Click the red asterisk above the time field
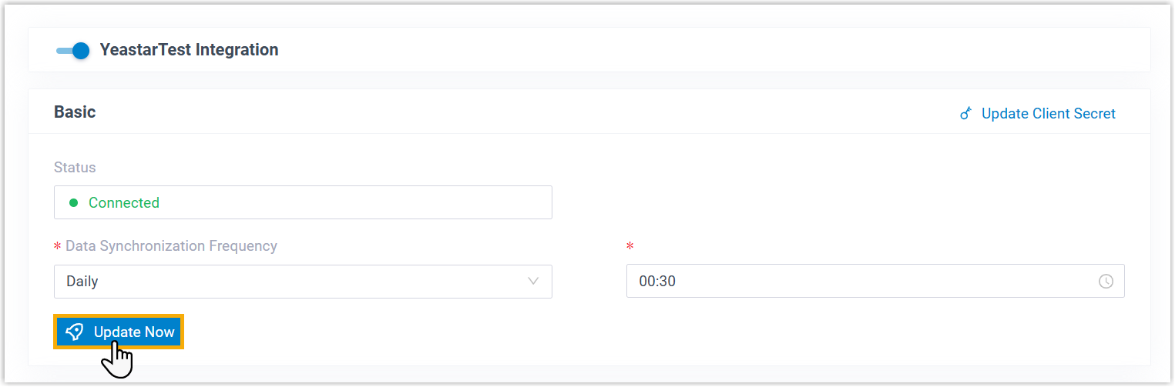 coord(630,247)
